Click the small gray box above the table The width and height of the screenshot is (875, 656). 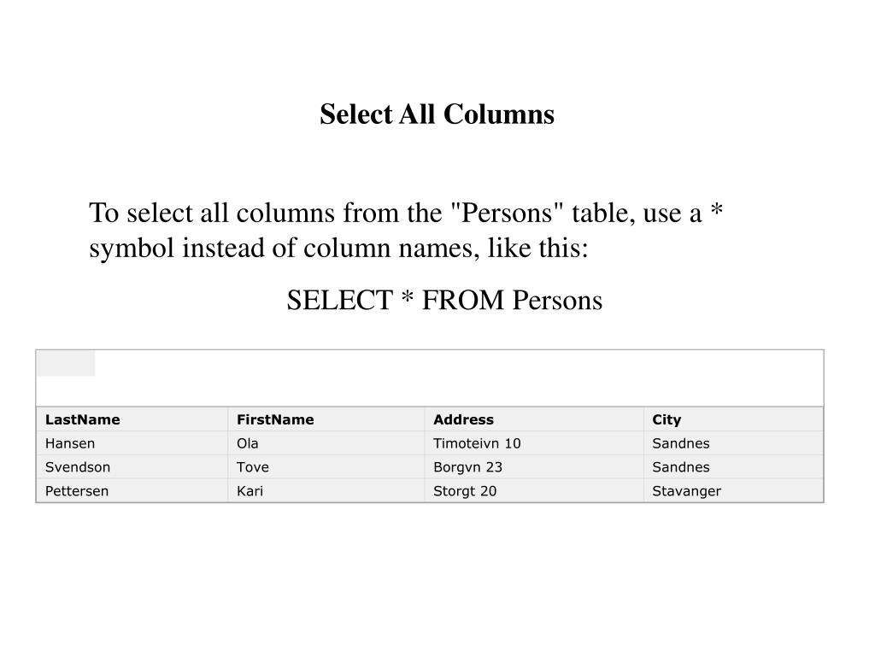66,364
